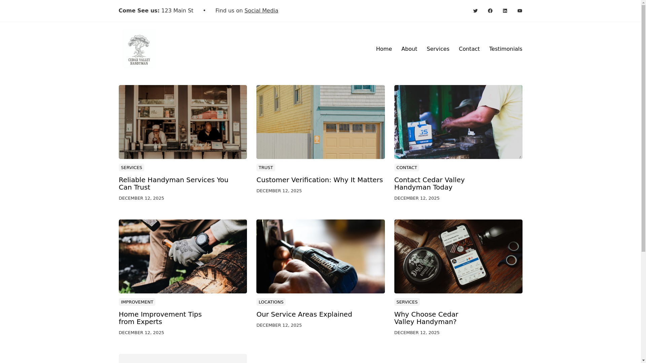Open the YouTube social icon
The image size is (646, 363).
pos(519,11)
